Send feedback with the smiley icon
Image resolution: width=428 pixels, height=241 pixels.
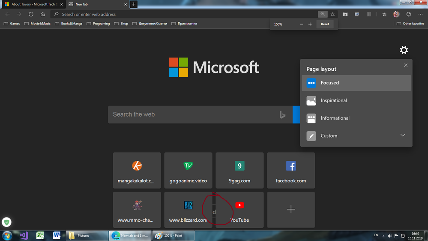click(409, 14)
